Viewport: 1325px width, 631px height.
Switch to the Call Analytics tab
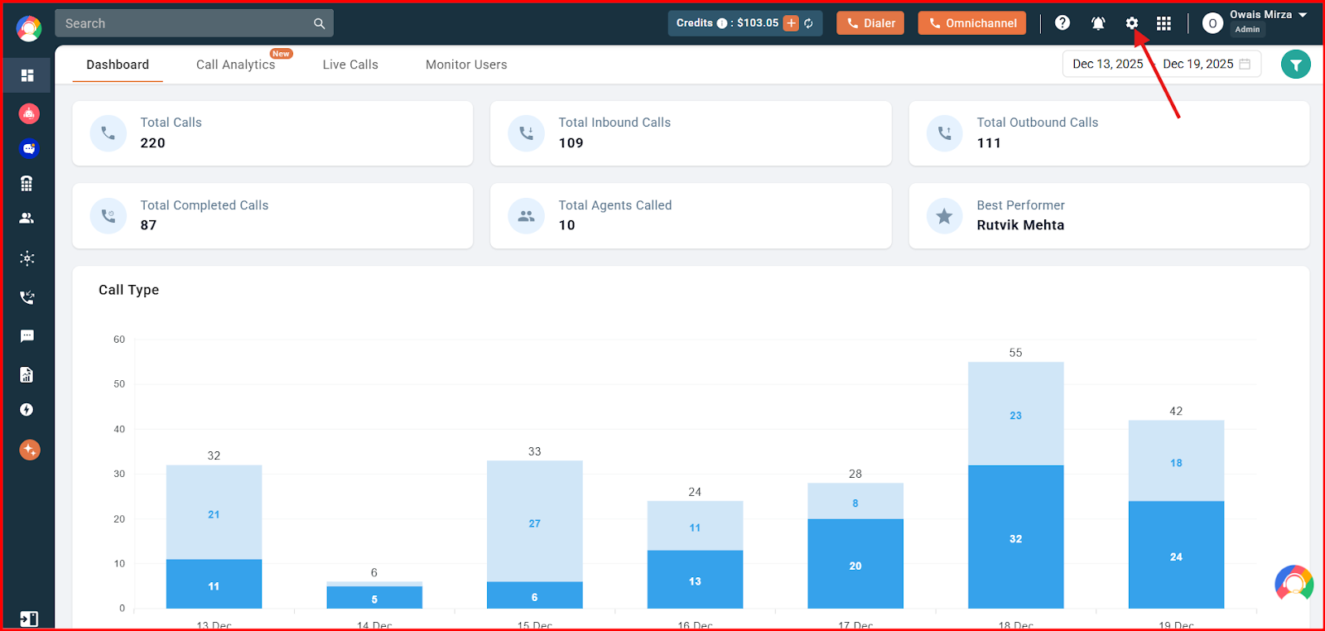(235, 65)
